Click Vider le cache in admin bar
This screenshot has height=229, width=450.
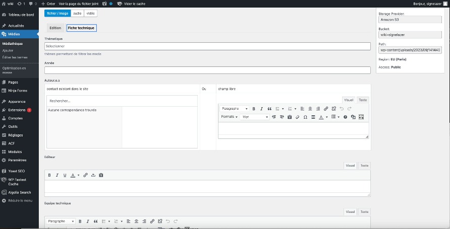(133, 4)
